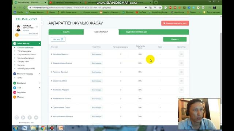Click the green Жаңарту refresh button
Screen dimensions: 234x131
[x=175, y=39]
